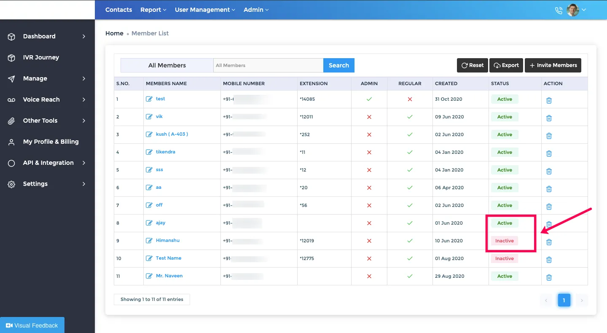
Task: Open Contacts in the top navigation
Action: (x=118, y=10)
